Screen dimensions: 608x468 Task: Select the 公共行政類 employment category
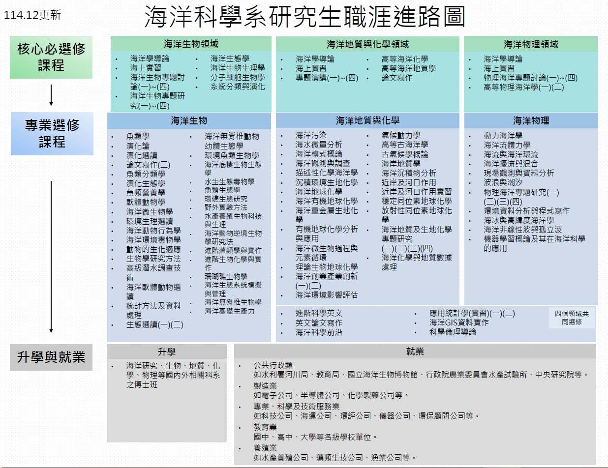(x=273, y=365)
